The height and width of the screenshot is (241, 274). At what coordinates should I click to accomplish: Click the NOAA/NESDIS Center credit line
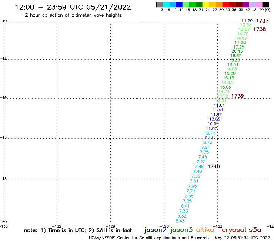point(149,238)
